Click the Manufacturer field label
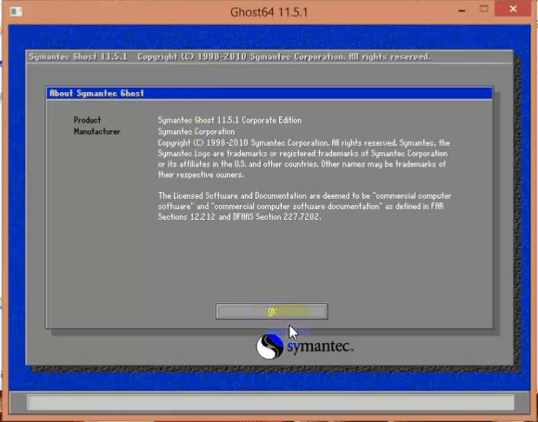Viewport: 538px width, 422px height. pos(96,132)
